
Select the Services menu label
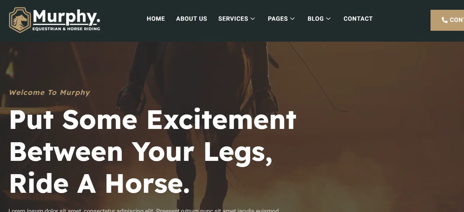(233, 19)
